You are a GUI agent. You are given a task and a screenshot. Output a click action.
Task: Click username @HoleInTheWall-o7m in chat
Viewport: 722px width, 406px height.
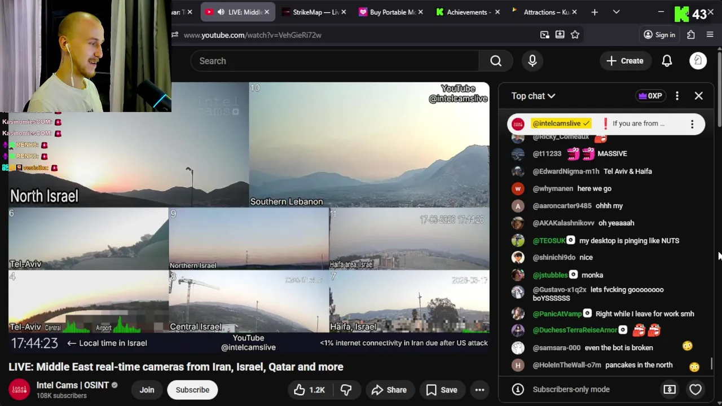click(567, 365)
